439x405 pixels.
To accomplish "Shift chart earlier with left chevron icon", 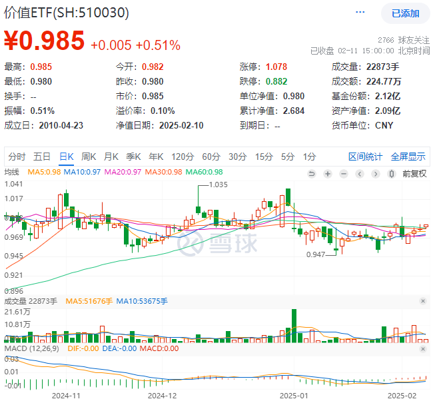I will (360, 174).
